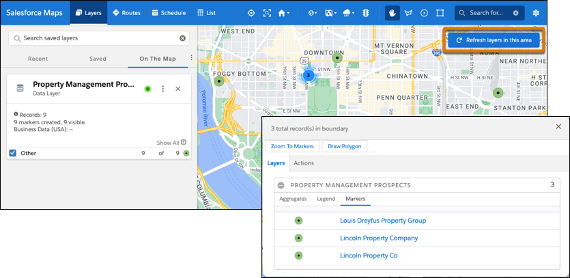Screen dimensions: 570x278
Task: Click the Zoom To Markers button
Action: pyautogui.click(x=292, y=146)
